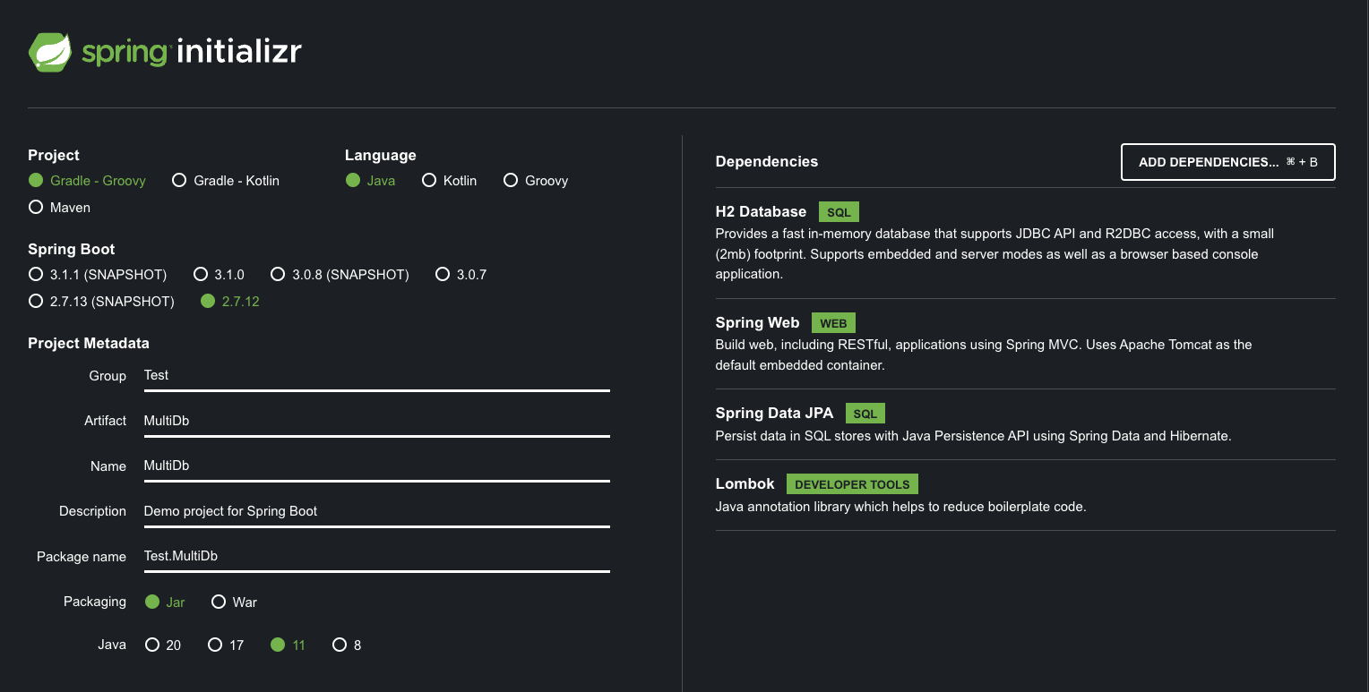The height and width of the screenshot is (692, 1369).
Task: Select Gradle - Kotlin project type
Action: pos(226,181)
